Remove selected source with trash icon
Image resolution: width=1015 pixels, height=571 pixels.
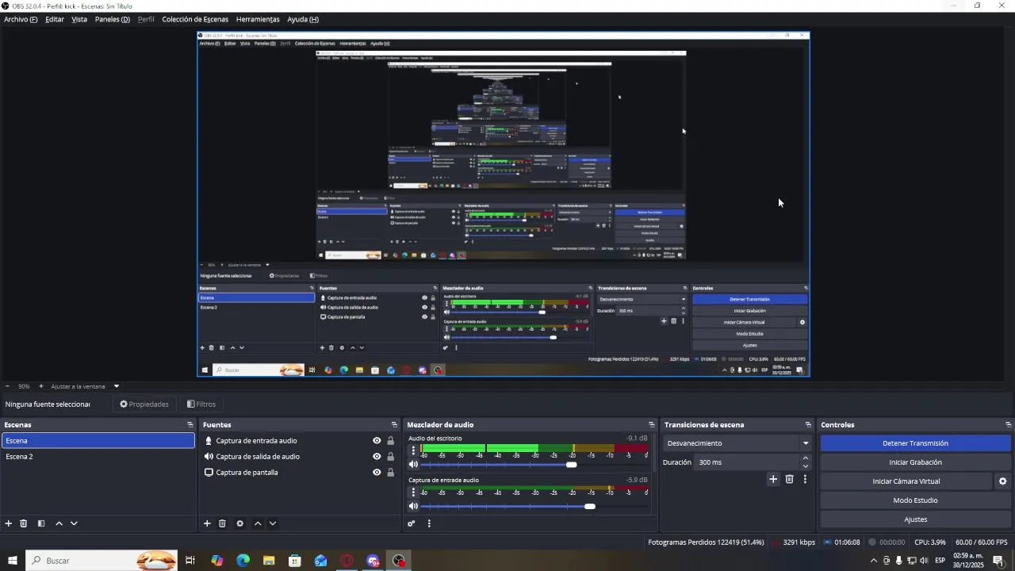tap(222, 523)
